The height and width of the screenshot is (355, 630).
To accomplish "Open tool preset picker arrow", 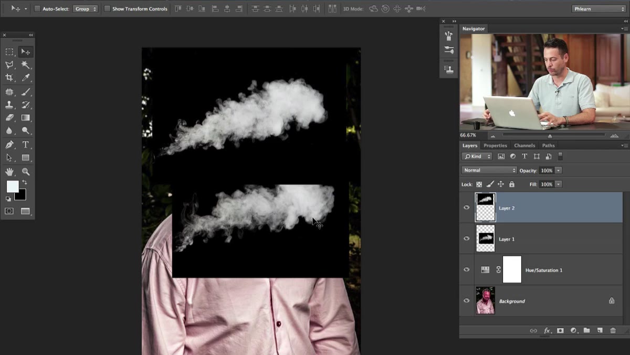I will pos(26,9).
